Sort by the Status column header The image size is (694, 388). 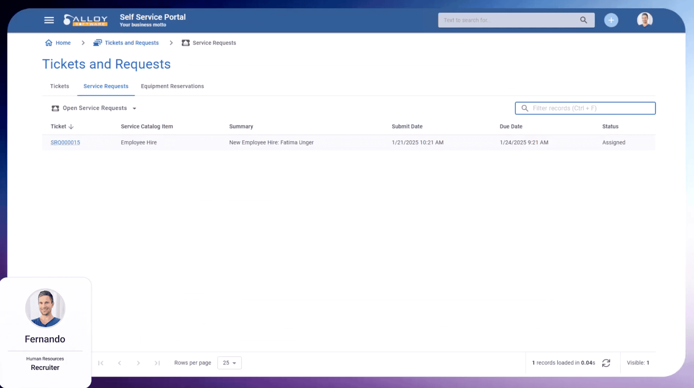pos(610,126)
